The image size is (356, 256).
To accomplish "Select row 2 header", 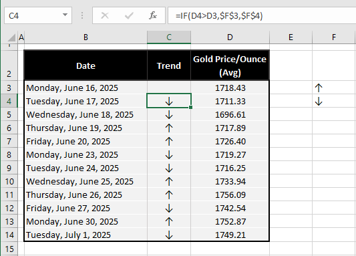I will (9, 66).
